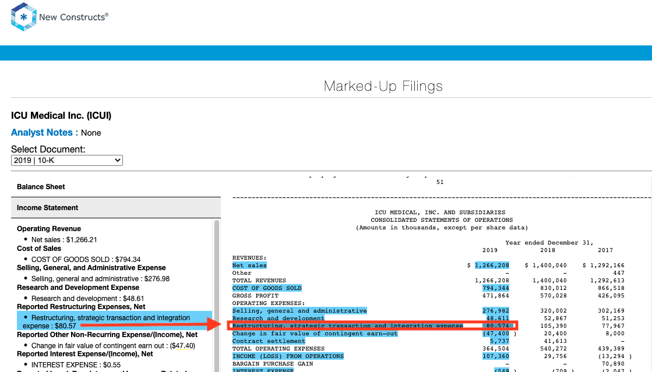Click the left panel vertical scrollbar
This screenshot has width=652, height=372.
tap(217, 295)
